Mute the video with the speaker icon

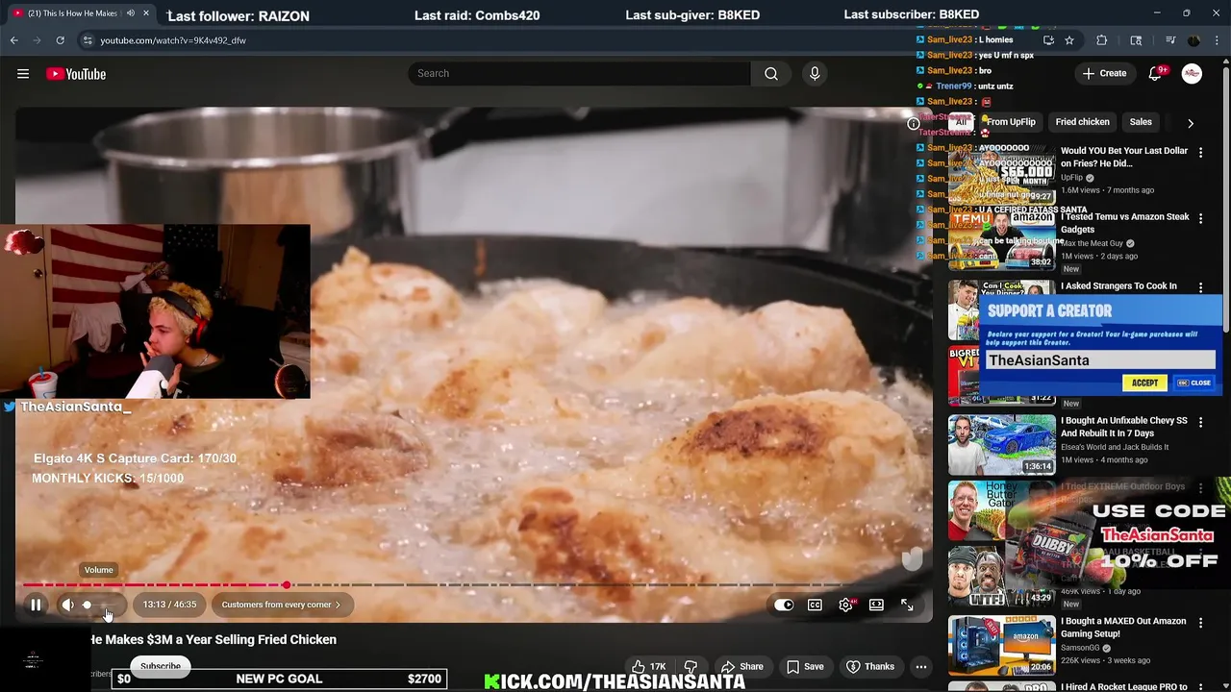tap(67, 605)
